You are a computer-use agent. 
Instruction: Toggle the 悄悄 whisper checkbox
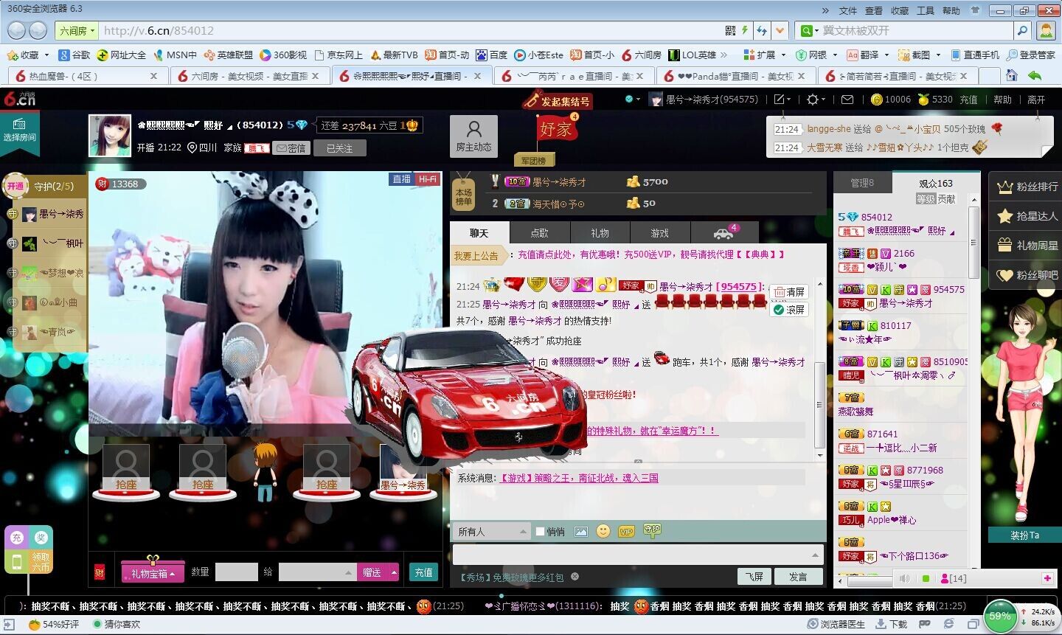[x=540, y=531]
